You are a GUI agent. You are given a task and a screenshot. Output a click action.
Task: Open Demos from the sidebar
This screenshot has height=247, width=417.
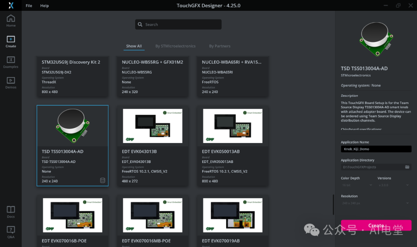10,82
